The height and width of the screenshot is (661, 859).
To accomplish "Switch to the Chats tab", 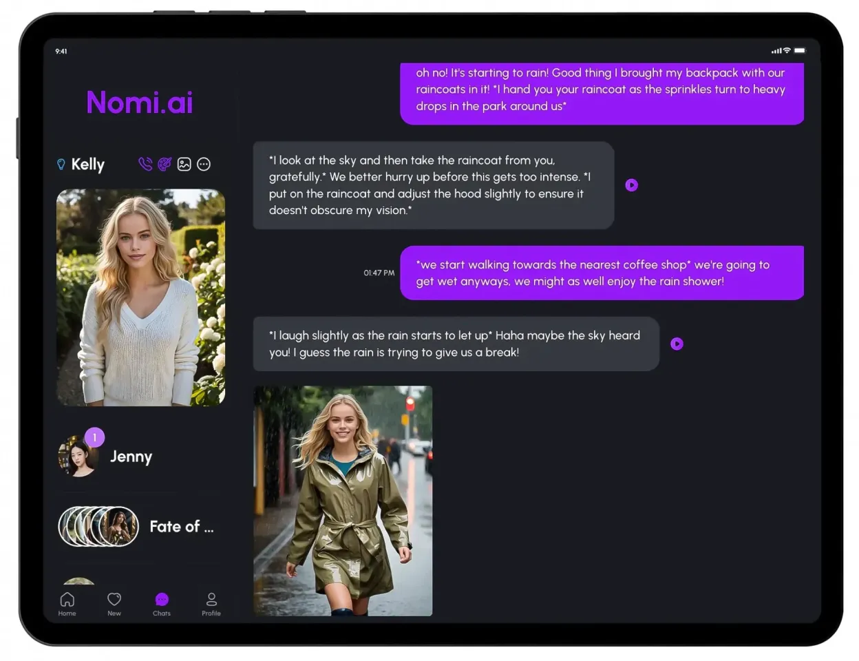I will click(162, 603).
